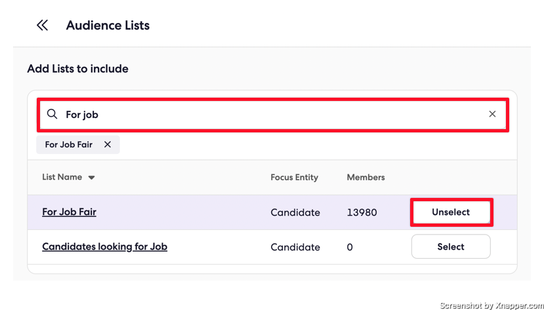This screenshot has width=544, height=310.
Task: Click the Focus Entity column header
Action: pyautogui.click(x=294, y=178)
